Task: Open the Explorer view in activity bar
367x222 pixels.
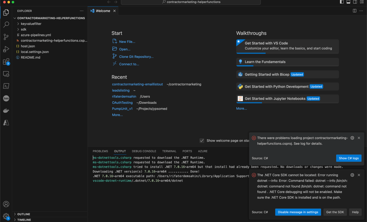Action: [x=6, y=13]
